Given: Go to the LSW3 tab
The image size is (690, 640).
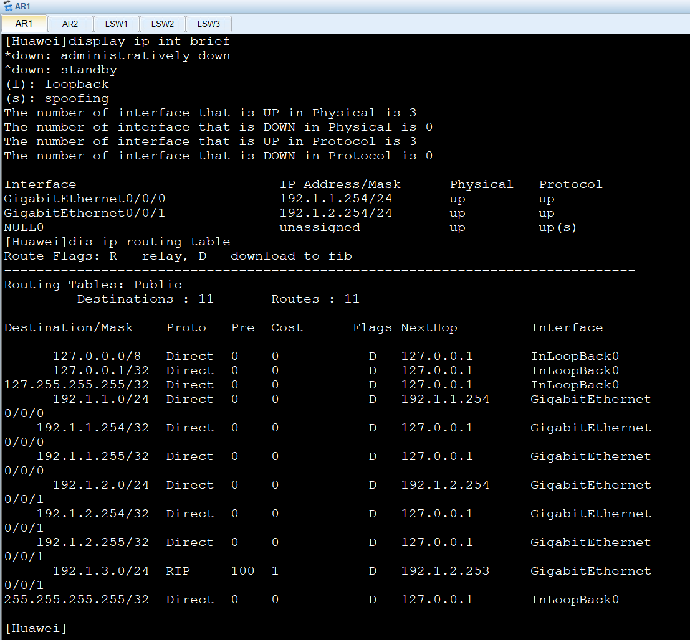Looking at the screenshot, I should tap(208, 24).
